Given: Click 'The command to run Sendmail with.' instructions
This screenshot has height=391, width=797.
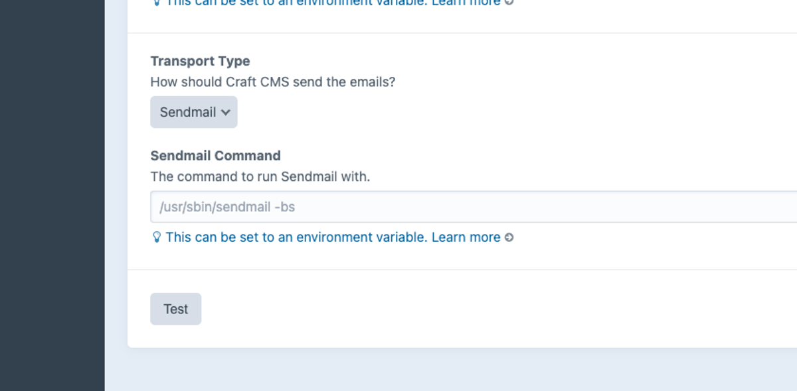Looking at the screenshot, I should (260, 177).
